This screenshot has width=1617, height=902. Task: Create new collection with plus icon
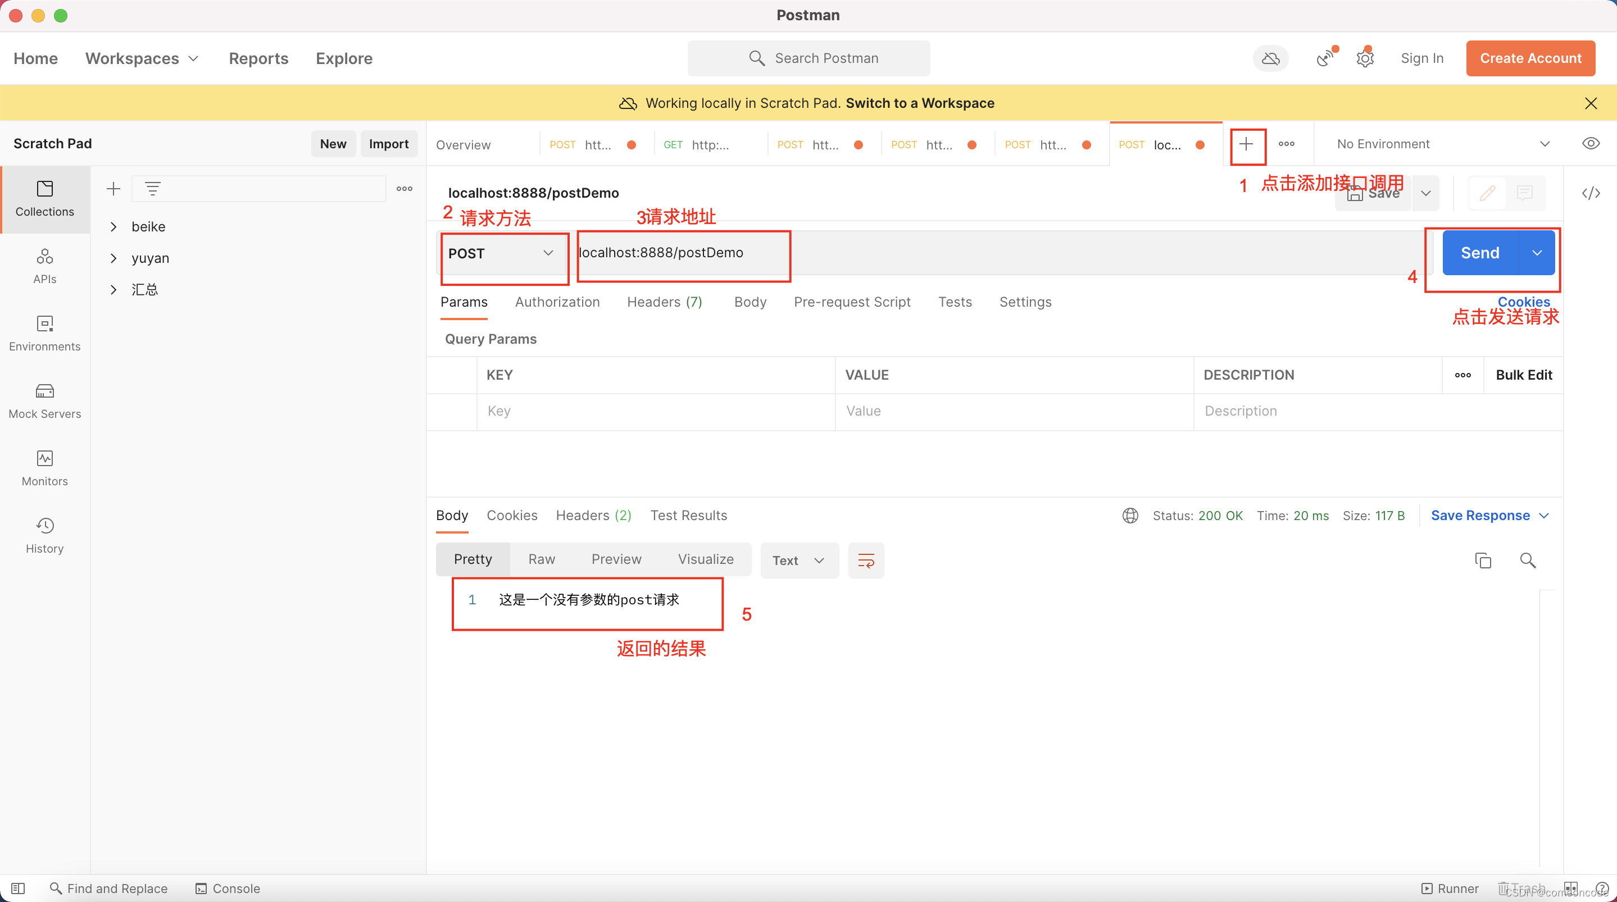(x=113, y=188)
